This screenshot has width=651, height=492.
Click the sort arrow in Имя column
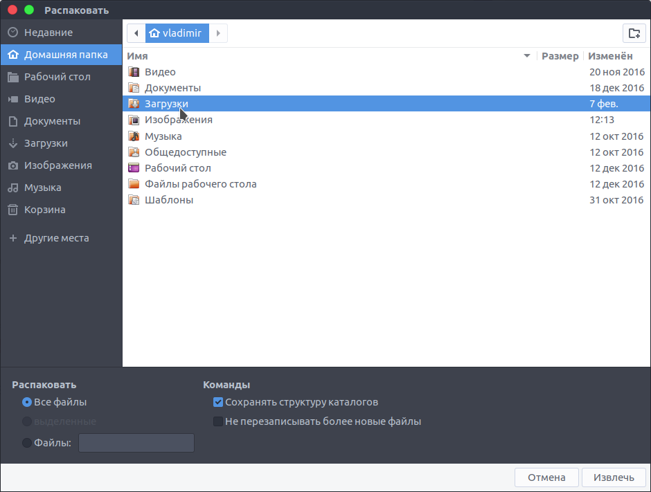click(x=527, y=55)
